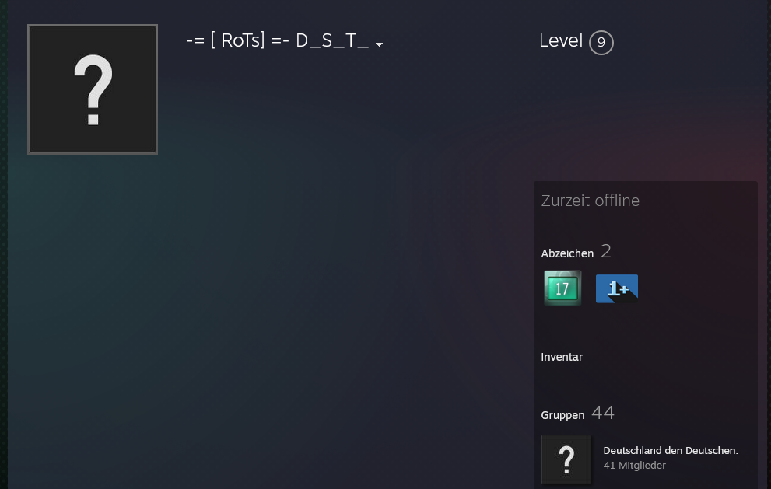
Task: Click the Gruppen count number 44
Action: [603, 413]
